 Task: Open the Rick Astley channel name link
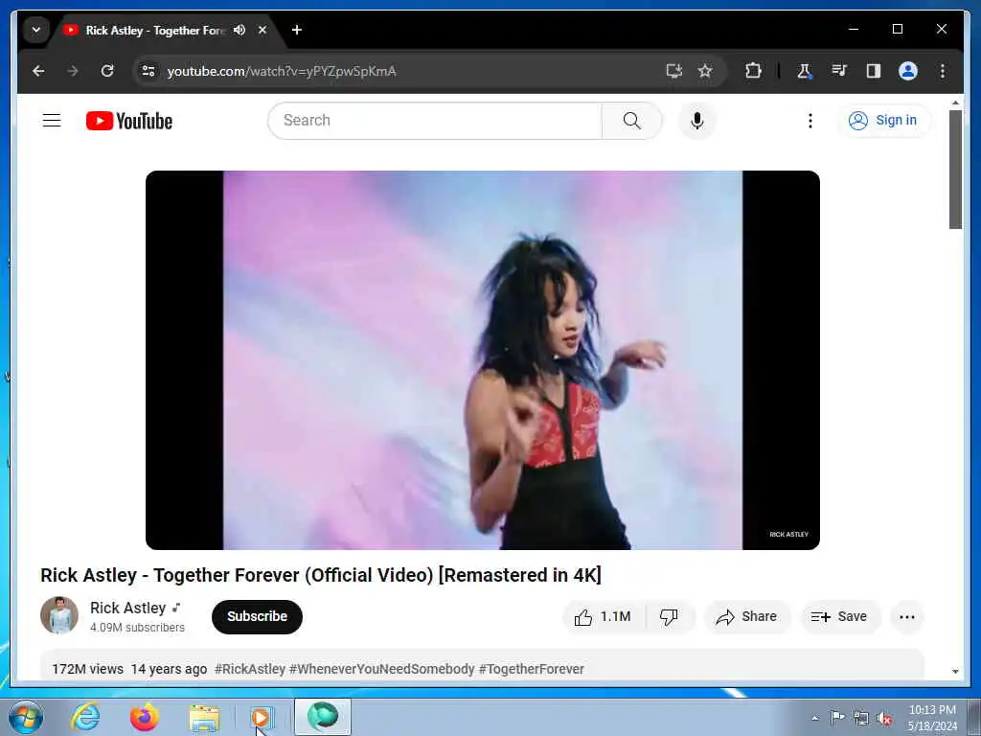coord(127,608)
